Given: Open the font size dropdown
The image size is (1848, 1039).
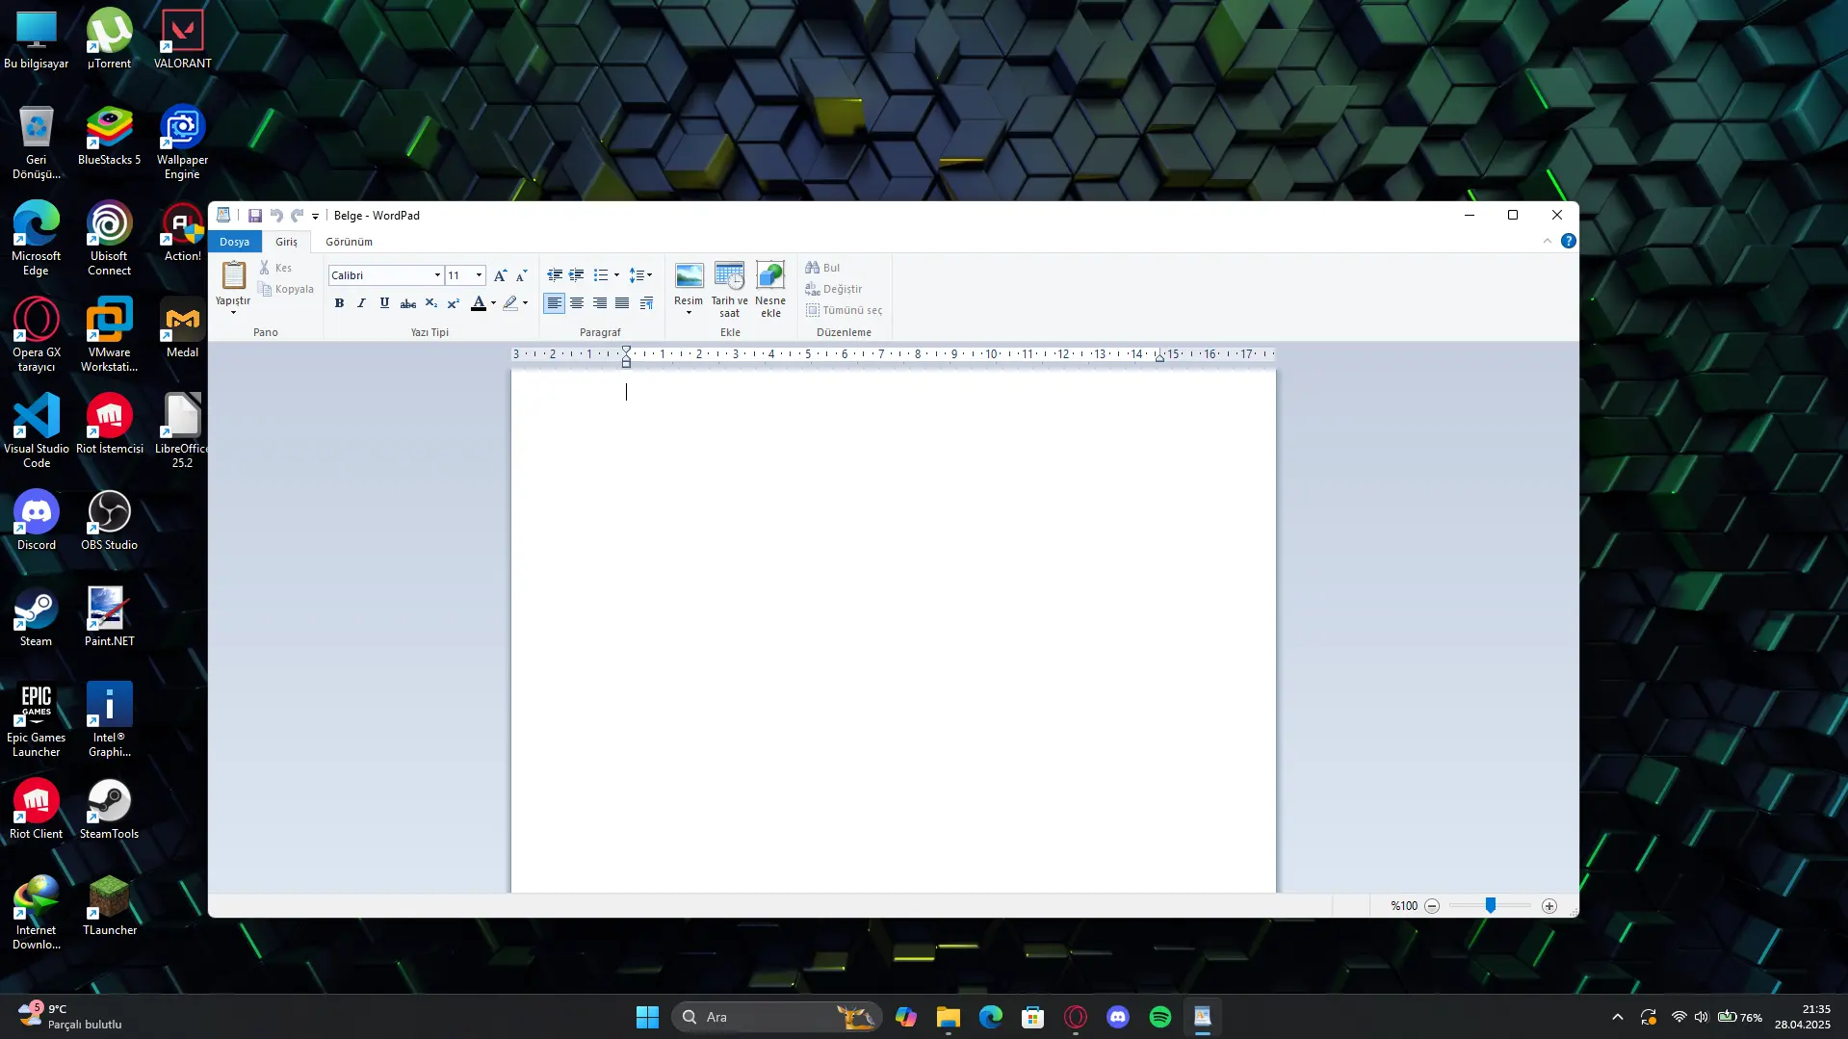Looking at the screenshot, I should [479, 275].
